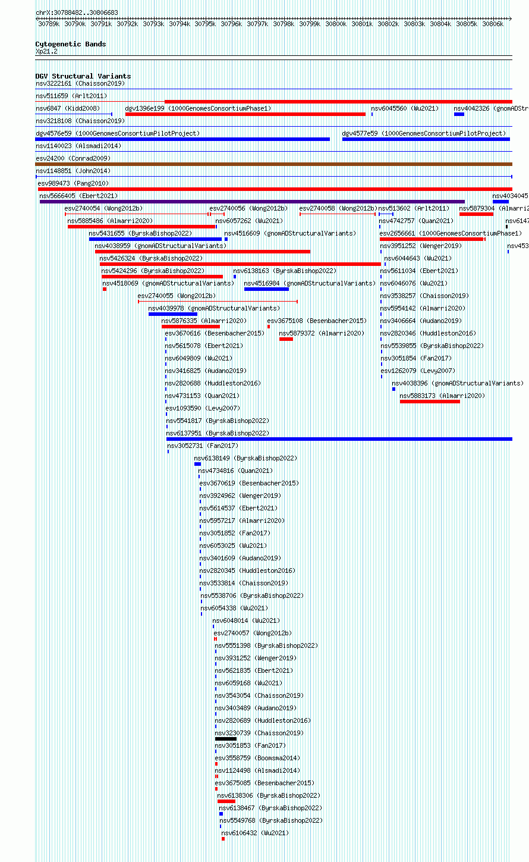Select the esv3670616 (Besenbacher2015) label
Viewport: 529px width, 862px height.
pyautogui.click(x=215, y=334)
